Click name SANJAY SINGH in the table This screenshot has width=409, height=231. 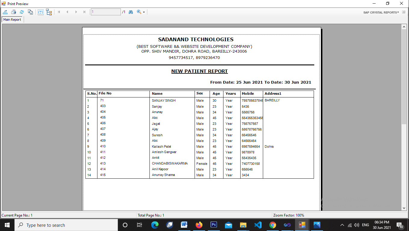coord(164,100)
